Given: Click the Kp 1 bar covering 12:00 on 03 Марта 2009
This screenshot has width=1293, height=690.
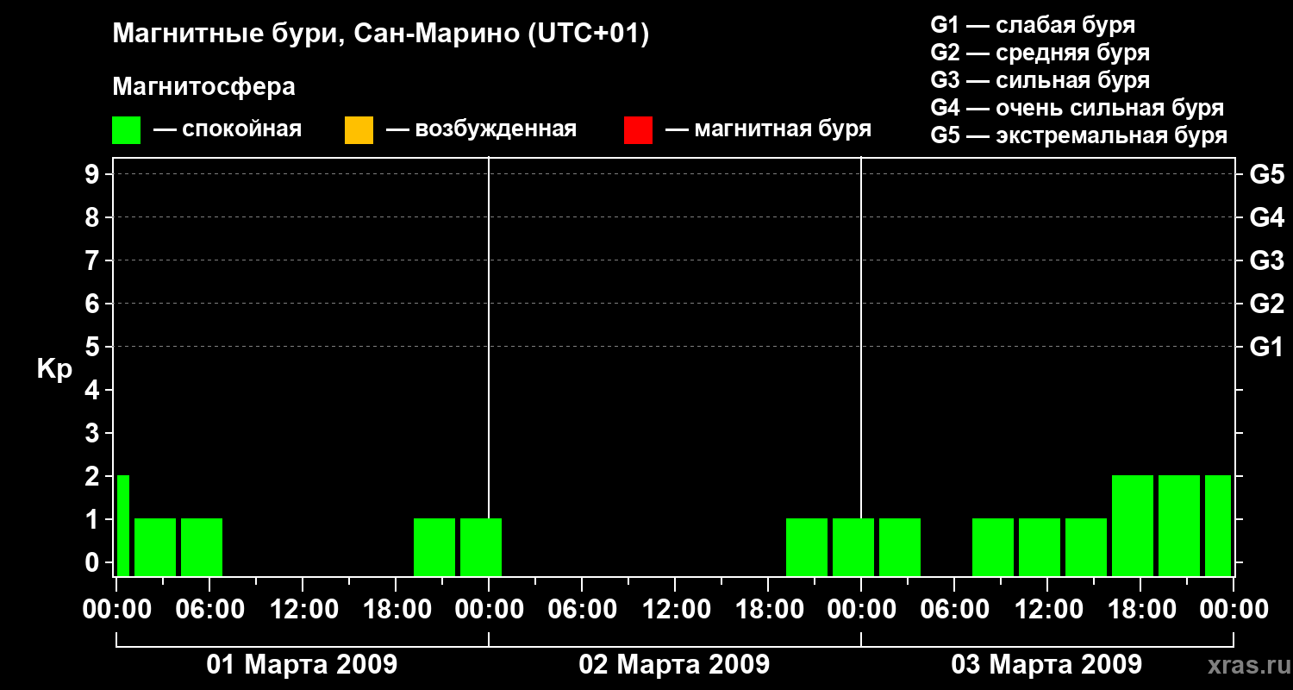Looking at the screenshot, I should [x=1040, y=547].
